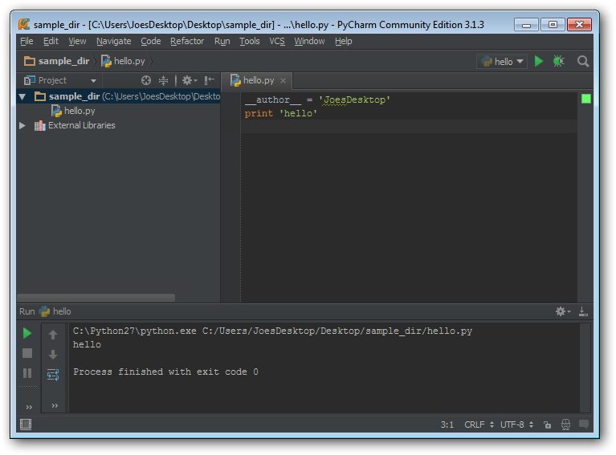Open the Code menu
Screen dimensions: 616x455
pos(150,41)
